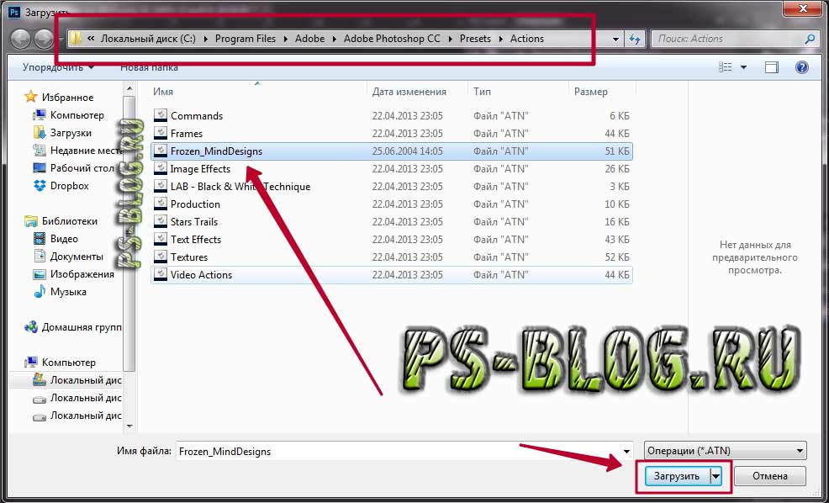This screenshot has width=829, height=503.
Task: Close the Загрузить dialog window
Action: pos(803,8)
